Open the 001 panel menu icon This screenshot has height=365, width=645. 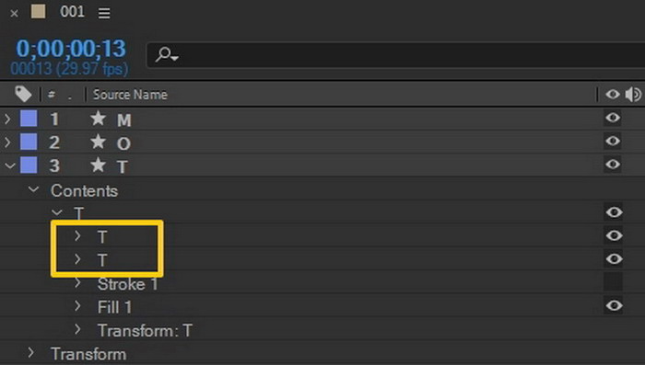tap(104, 13)
